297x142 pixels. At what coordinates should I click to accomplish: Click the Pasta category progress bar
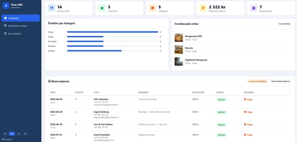pos(112,37)
